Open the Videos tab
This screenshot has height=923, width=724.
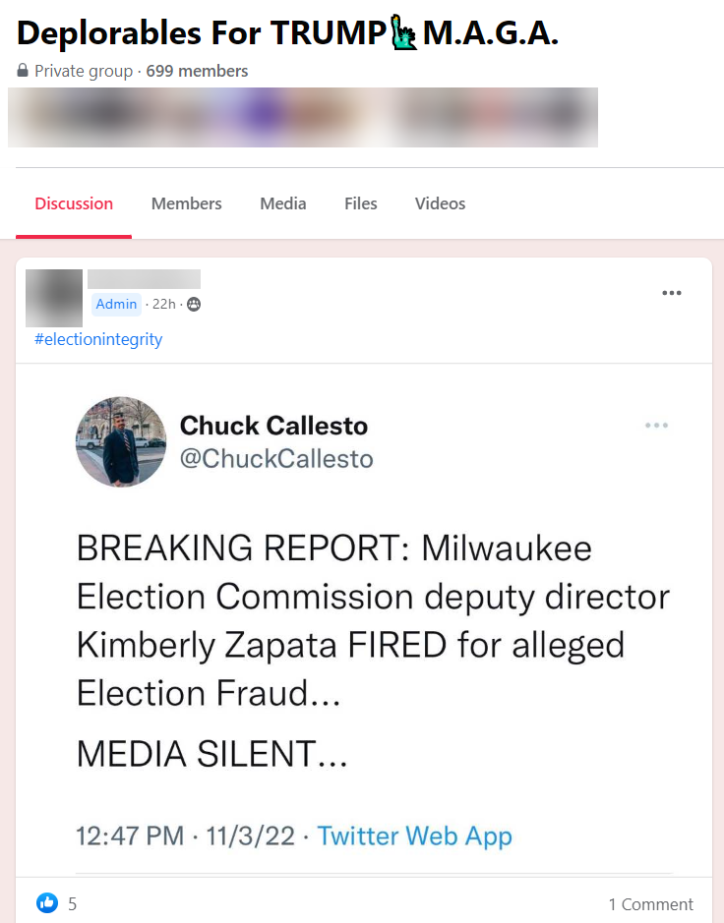click(x=439, y=203)
